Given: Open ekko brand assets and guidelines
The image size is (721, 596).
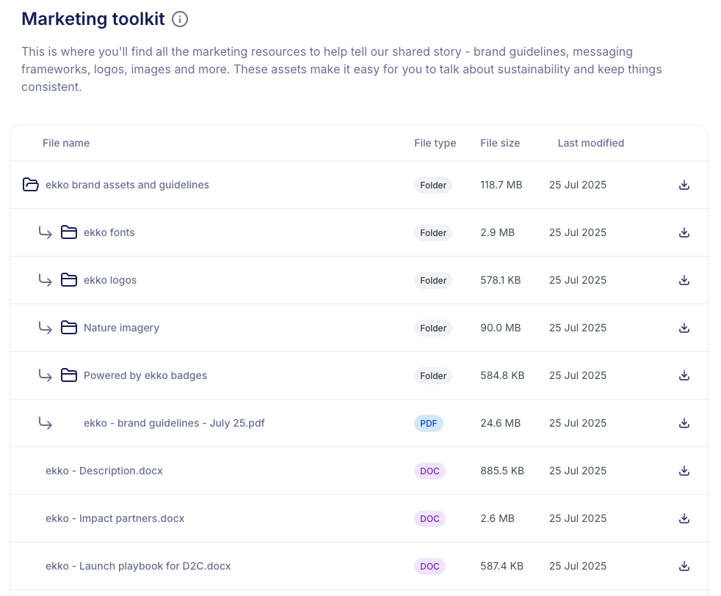Looking at the screenshot, I should point(127,185).
